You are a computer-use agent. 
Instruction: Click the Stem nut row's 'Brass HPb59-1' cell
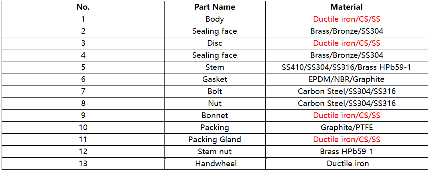pyautogui.click(x=346, y=151)
